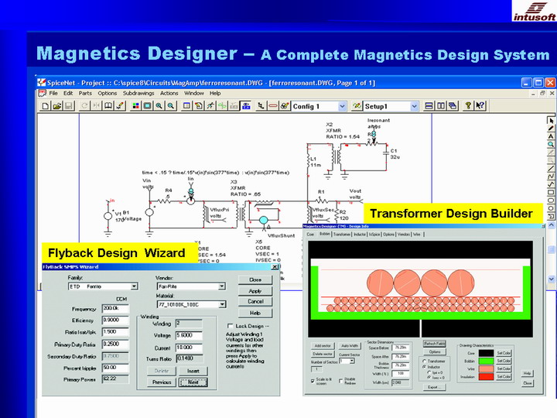Click Set Color button for Wire

pyautogui.click(x=504, y=368)
